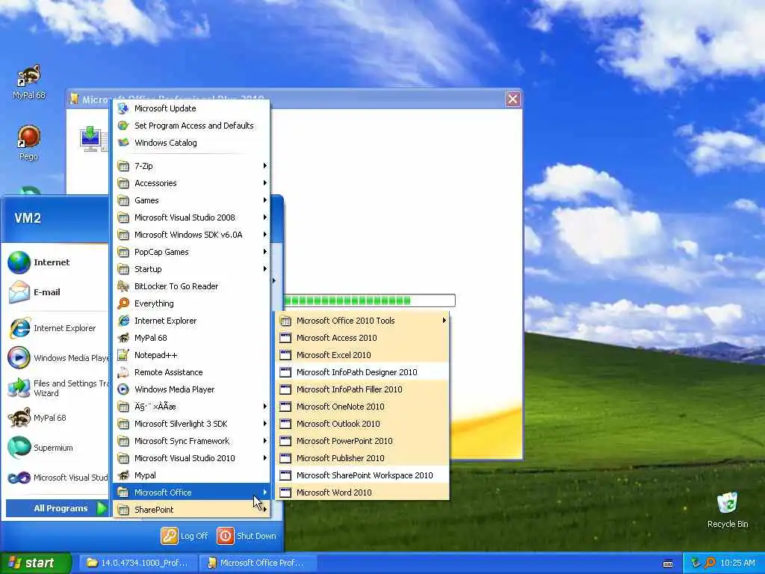
Task: Click the Notepad++ icon in programs list
Action: (123, 355)
